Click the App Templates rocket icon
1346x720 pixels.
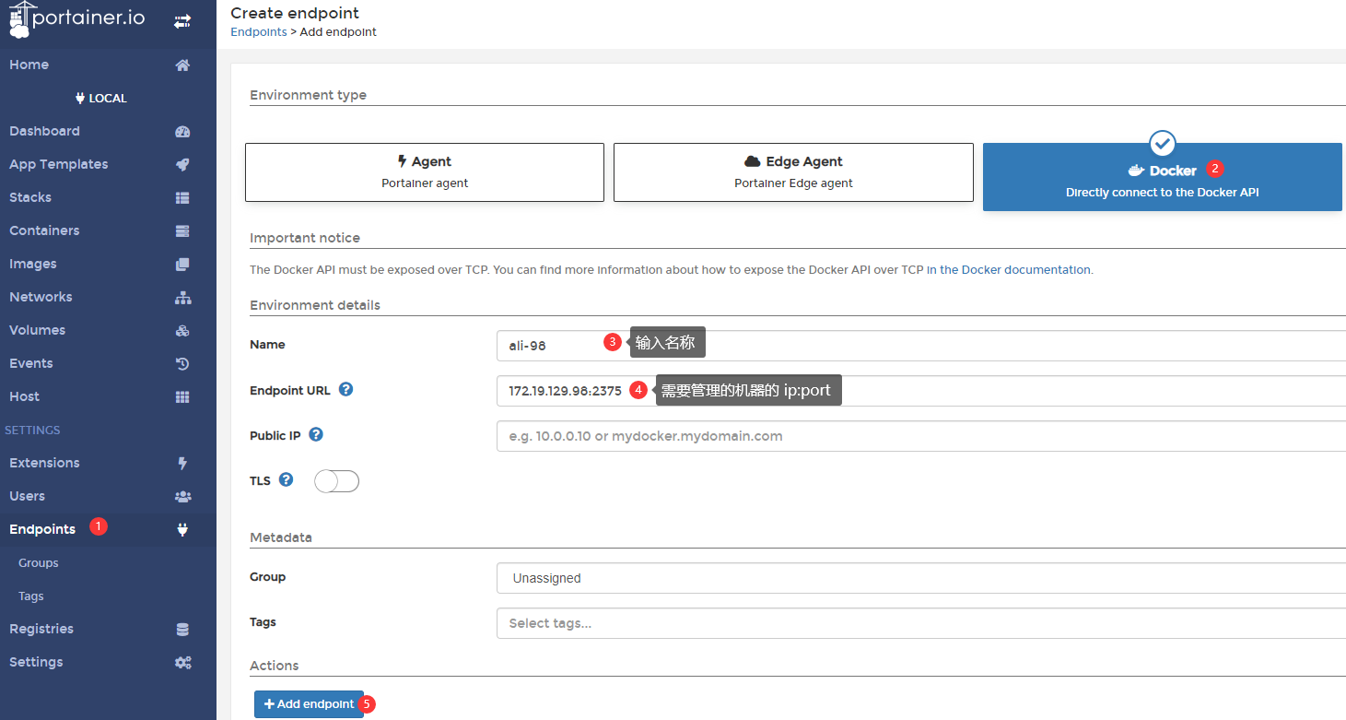click(182, 164)
